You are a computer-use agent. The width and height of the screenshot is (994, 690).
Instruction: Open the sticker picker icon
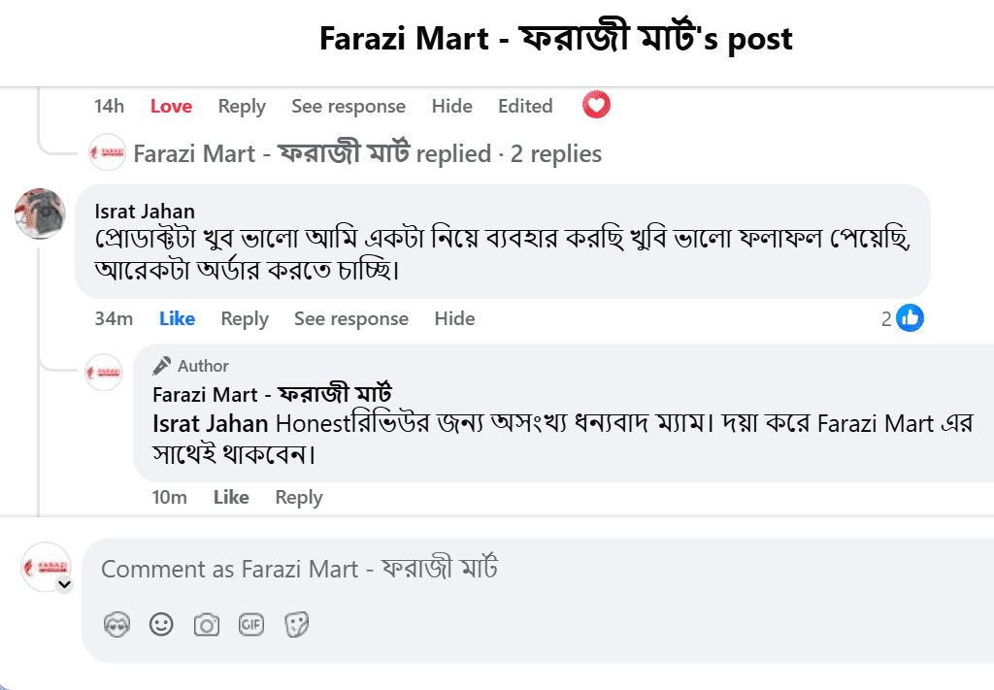[296, 625]
